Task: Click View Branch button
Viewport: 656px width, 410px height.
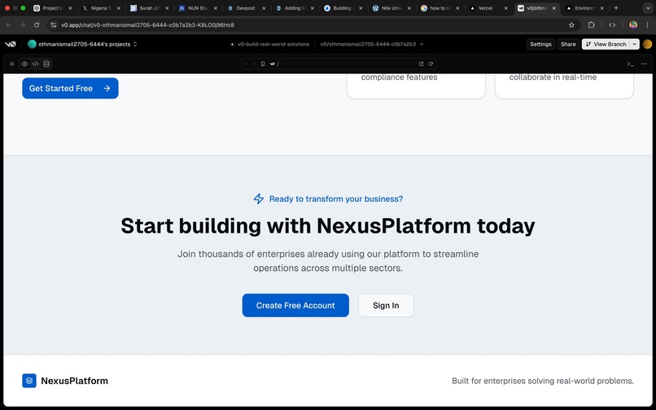Action: (x=606, y=44)
